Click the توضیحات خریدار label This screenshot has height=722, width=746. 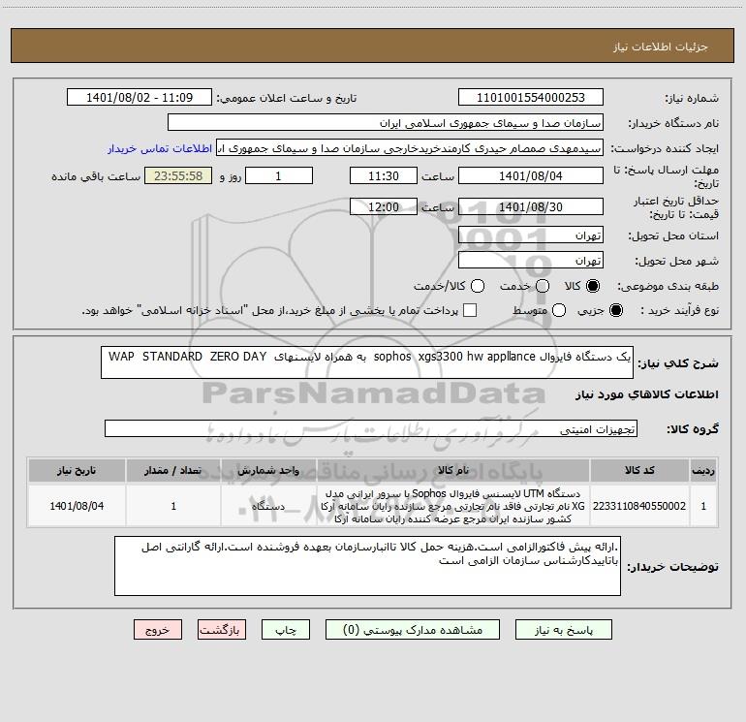672,567
